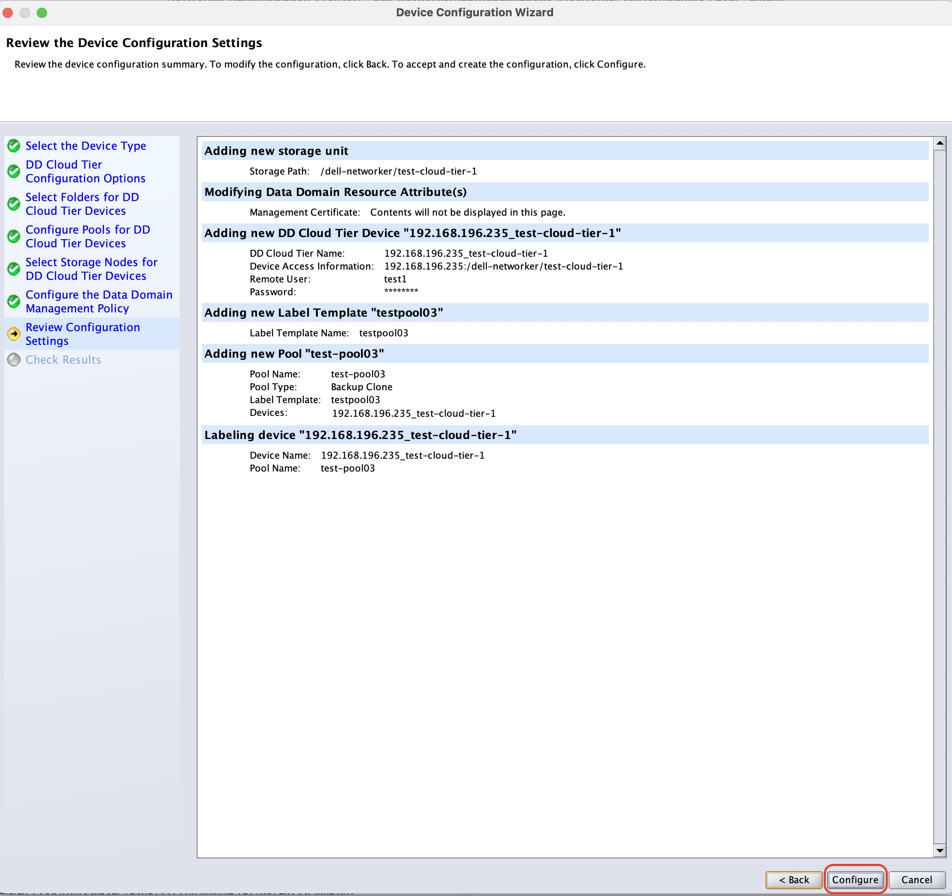
Task: Open Select Storage Nodes for DD Cloud Tier Devices
Action: (92, 269)
